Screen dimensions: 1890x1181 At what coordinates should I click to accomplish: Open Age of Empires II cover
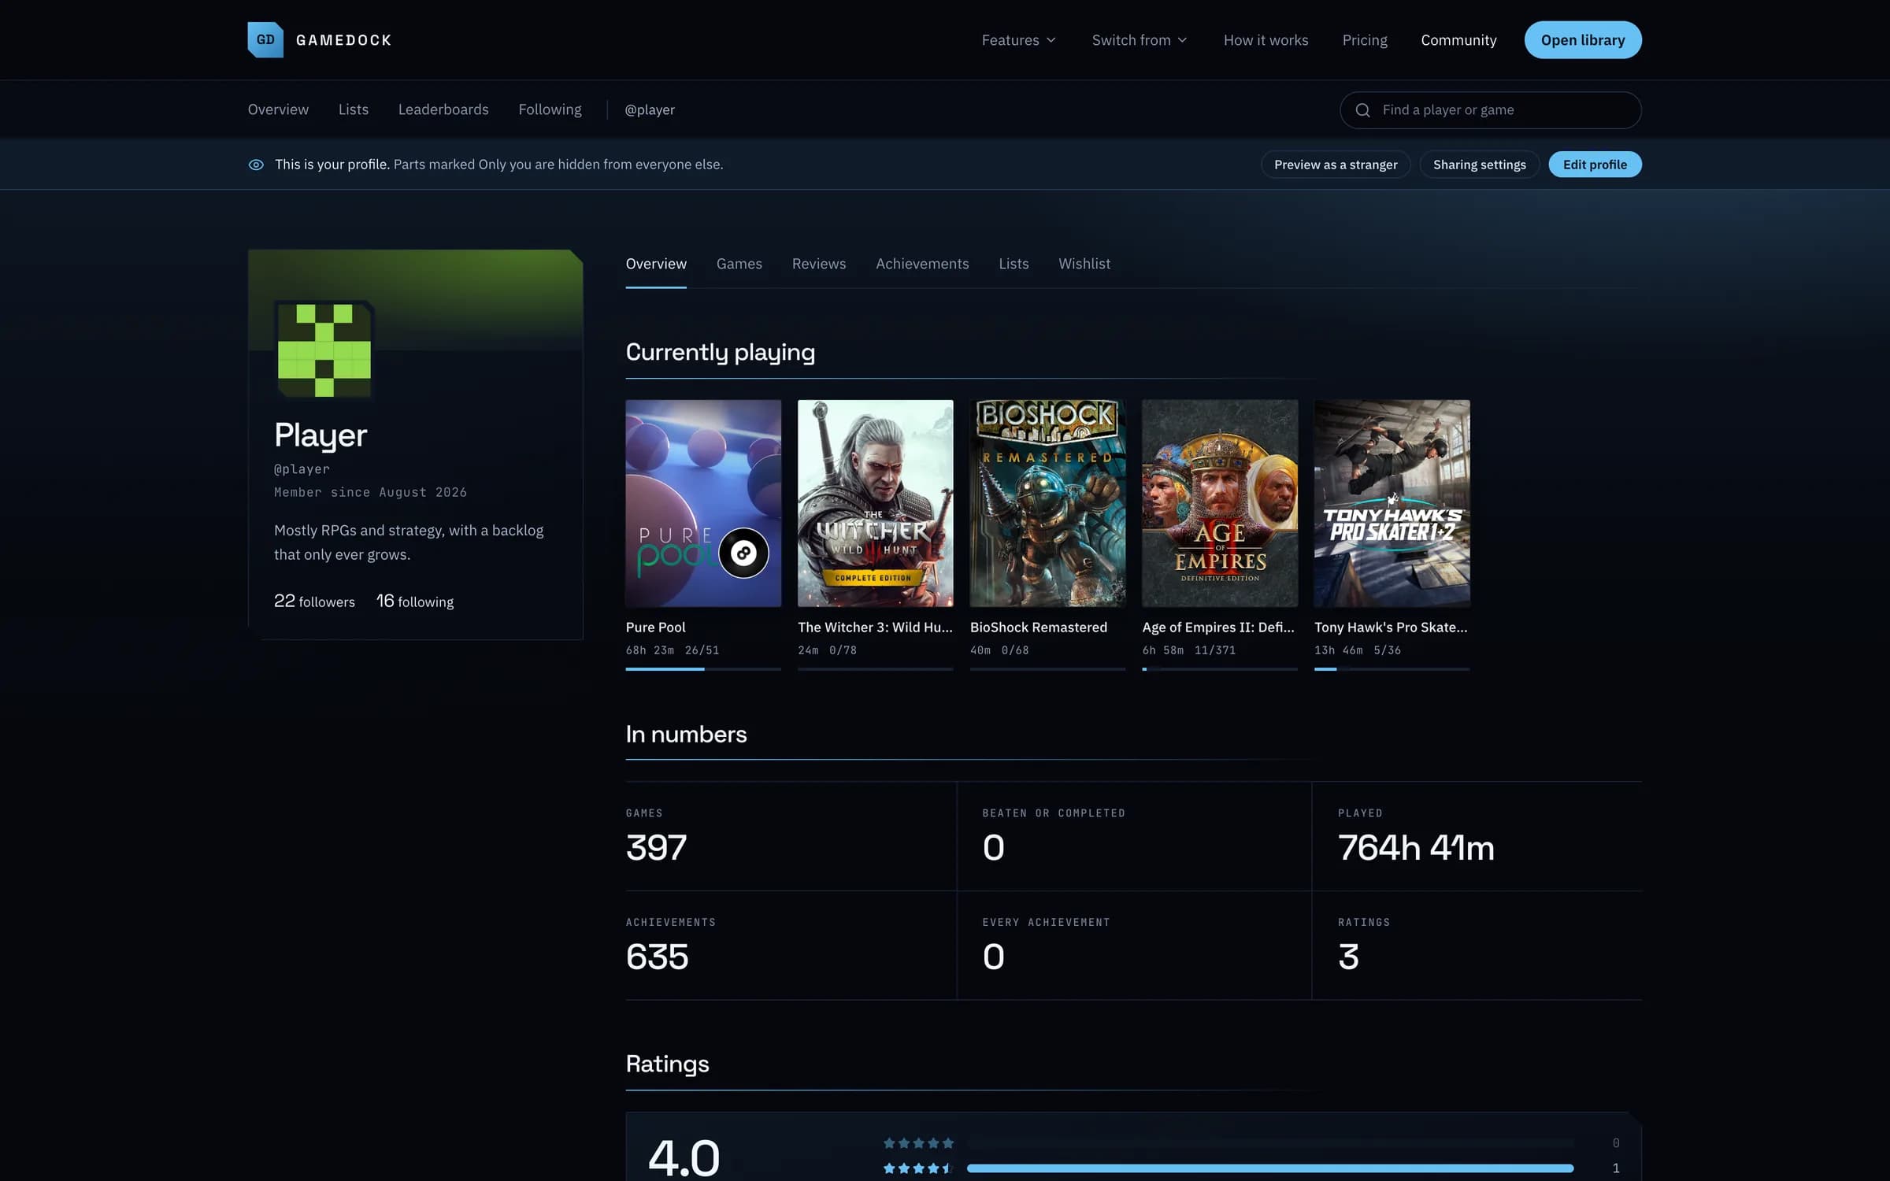[1220, 503]
